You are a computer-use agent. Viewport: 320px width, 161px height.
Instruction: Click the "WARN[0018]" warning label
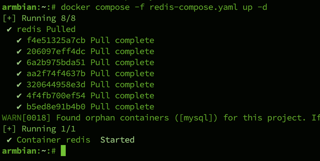(26, 118)
